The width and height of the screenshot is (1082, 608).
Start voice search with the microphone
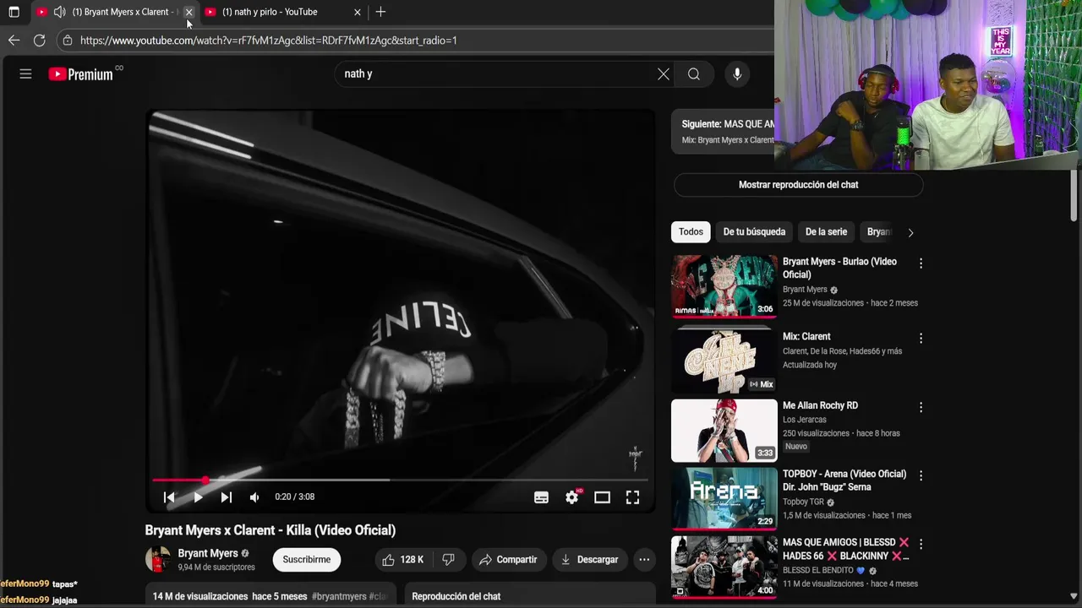pos(737,74)
